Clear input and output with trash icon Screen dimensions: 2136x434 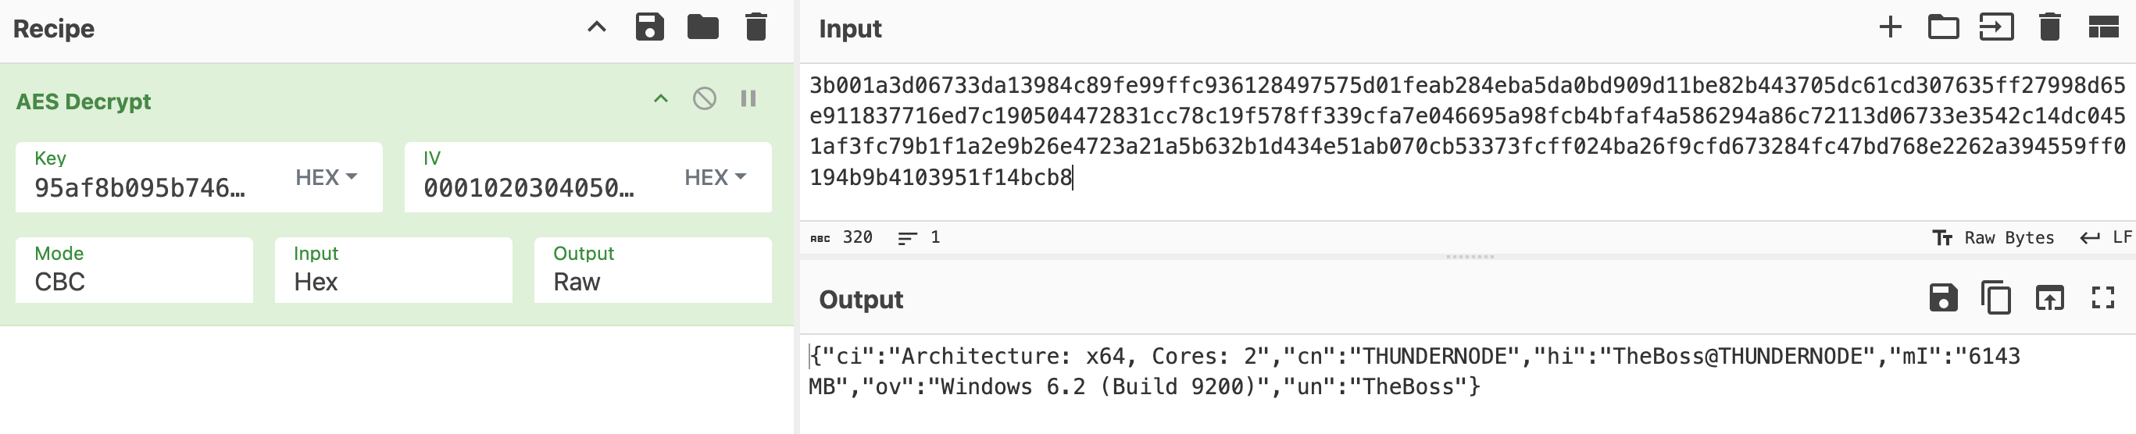pos(2049,27)
